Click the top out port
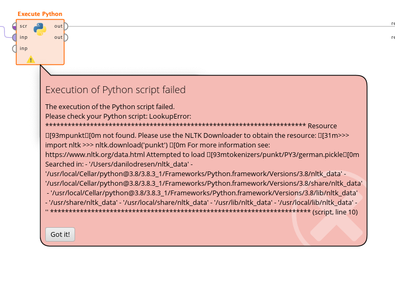The height and width of the screenshot is (281, 395). coord(66,26)
